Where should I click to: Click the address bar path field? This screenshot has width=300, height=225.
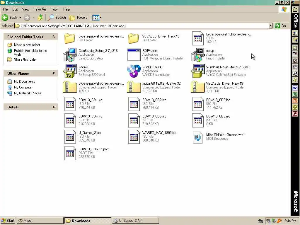[142, 26]
